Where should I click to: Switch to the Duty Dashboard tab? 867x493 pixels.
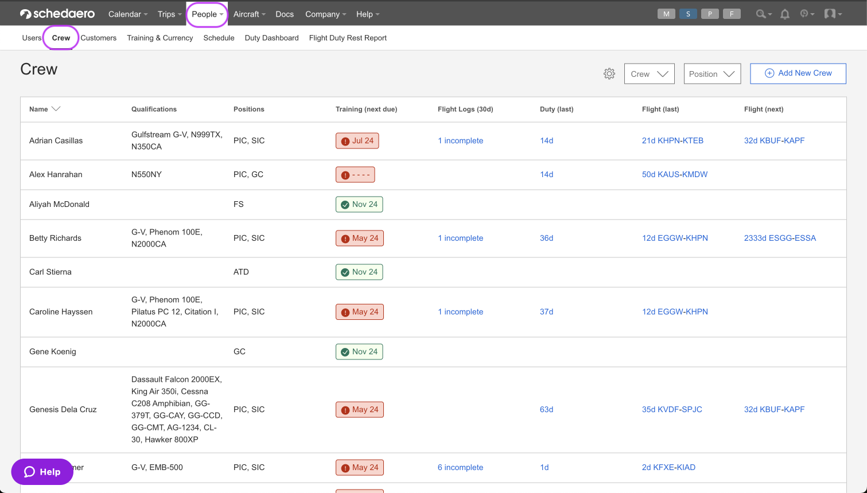[272, 38]
